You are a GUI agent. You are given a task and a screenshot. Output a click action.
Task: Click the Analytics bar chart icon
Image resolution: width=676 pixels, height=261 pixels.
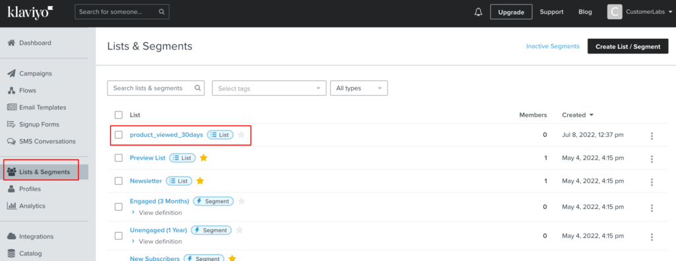coord(12,206)
